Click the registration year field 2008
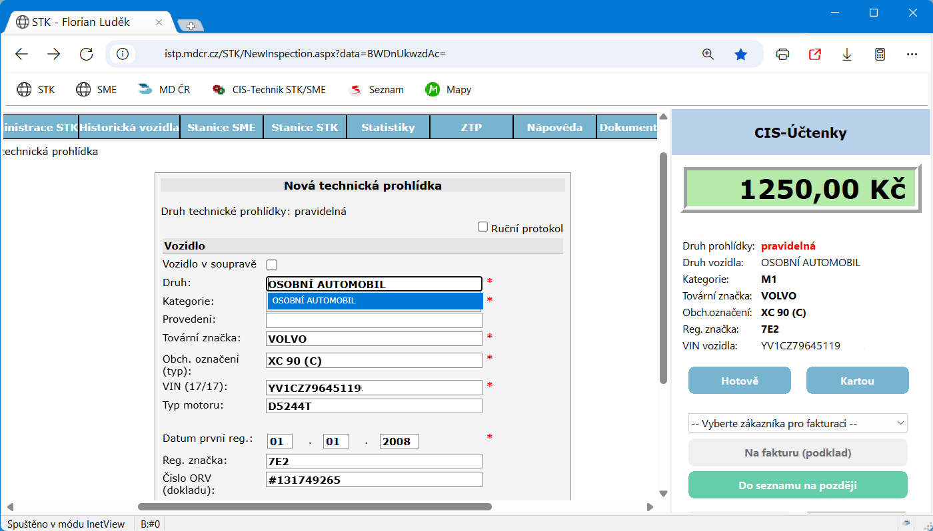 pos(399,441)
